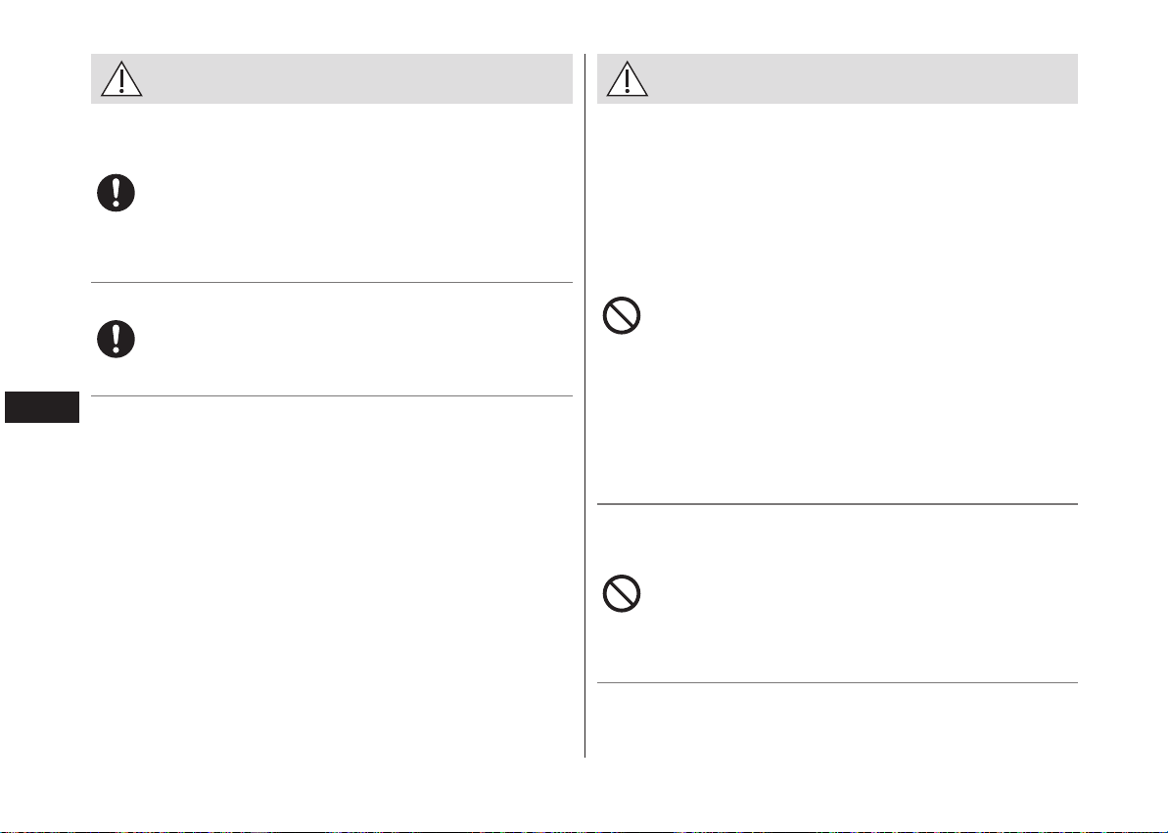Screen dimensions: 1168x833
Task: Click the upper prohibition circle symbol
Action: [x=622, y=316]
